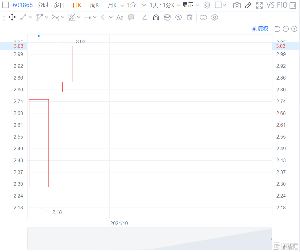The image size is (300, 252).
Task: Open the 1天:1分K period dropdown
Action: pos(165,5)
